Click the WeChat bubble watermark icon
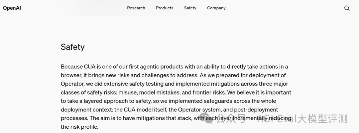 pyautogui.click(x=206, y=118)
